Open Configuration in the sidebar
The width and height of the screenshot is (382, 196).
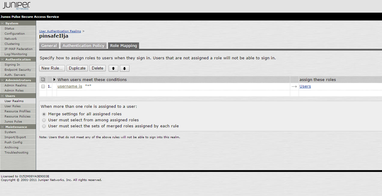(x=15, y=34)
